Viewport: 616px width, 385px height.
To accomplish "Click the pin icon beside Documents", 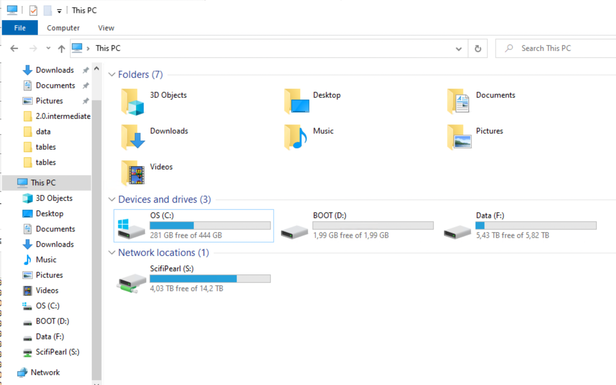I will click(86, 86).
